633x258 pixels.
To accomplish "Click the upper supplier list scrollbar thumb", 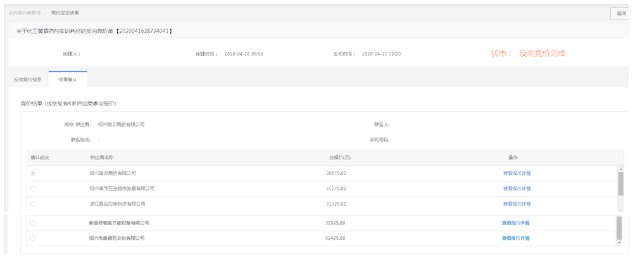I will (620, 184).
